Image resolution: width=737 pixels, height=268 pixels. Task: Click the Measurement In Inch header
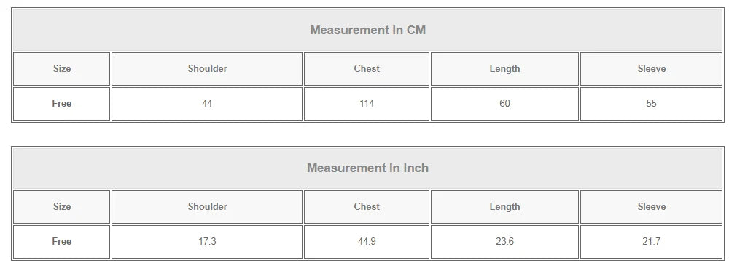[x=367, y=168]
